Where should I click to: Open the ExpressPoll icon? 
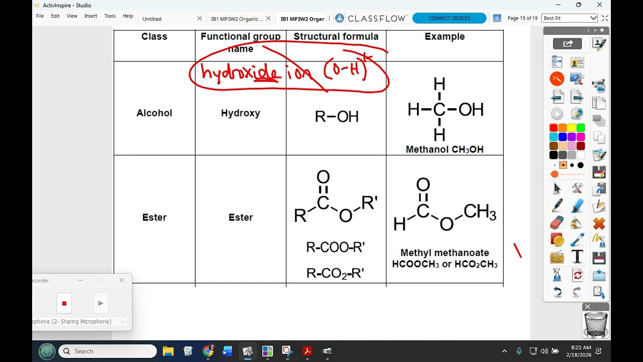click(x=577, y=114)
